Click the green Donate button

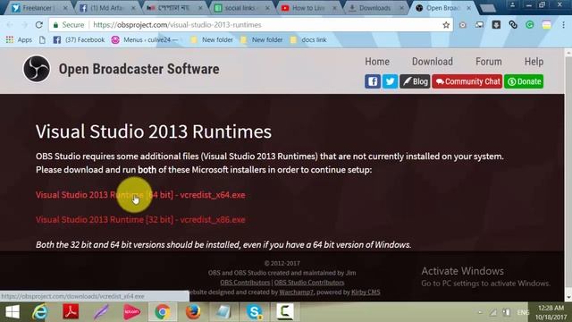[x=524, y=81]
